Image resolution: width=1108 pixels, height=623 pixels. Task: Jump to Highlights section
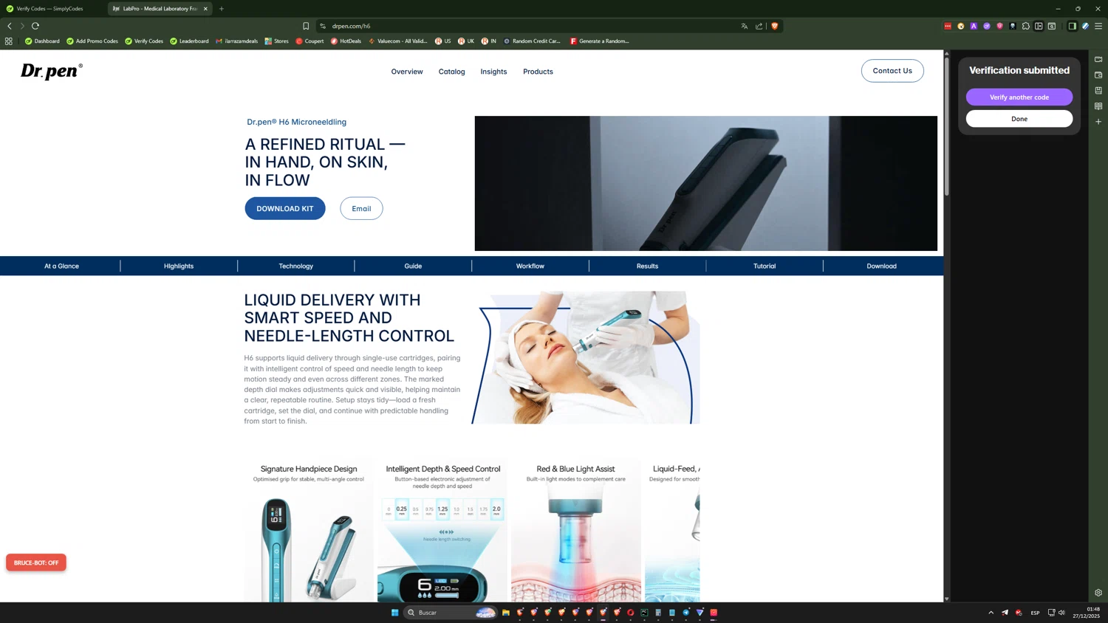tap(179, 266)
